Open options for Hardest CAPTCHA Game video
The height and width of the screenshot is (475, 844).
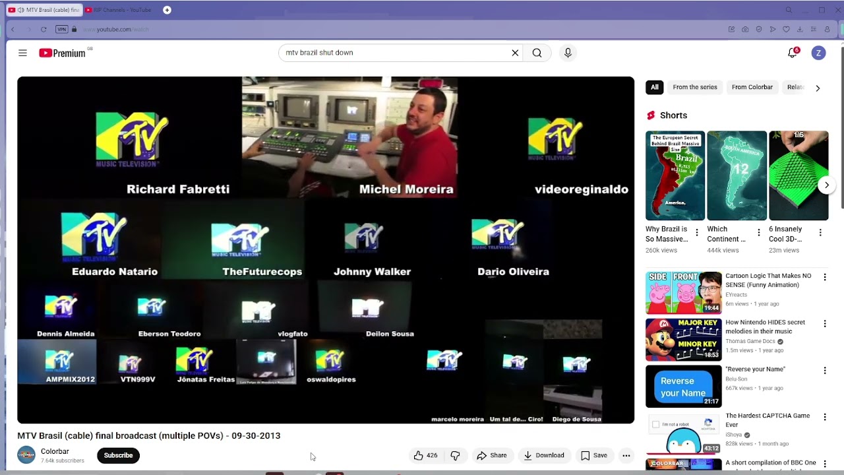(824, 418)
